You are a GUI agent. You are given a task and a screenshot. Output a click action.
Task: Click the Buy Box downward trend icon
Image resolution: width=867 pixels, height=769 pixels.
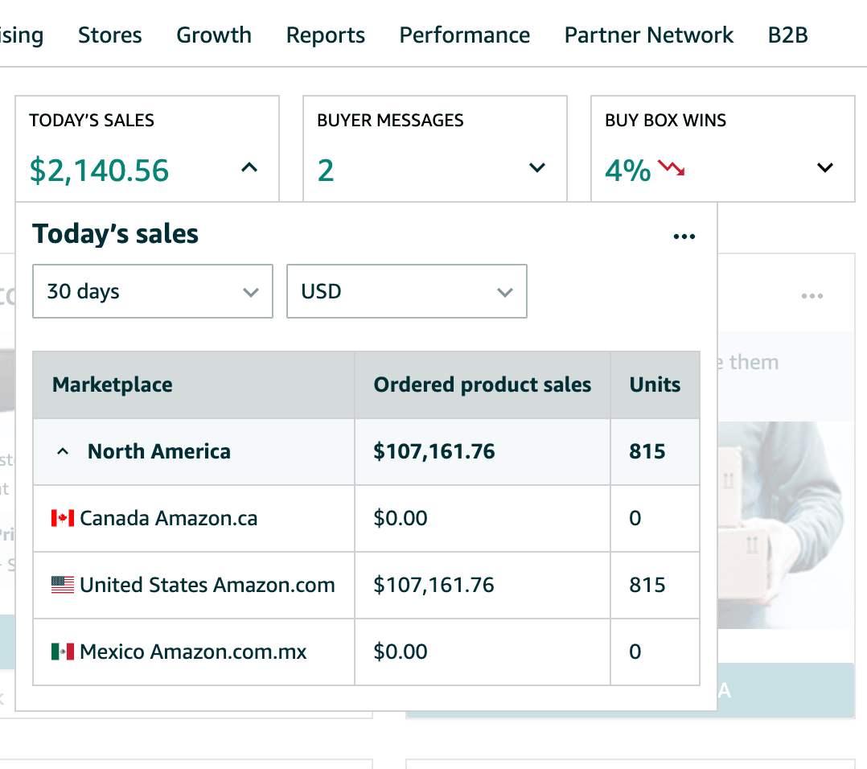point(671,168)
